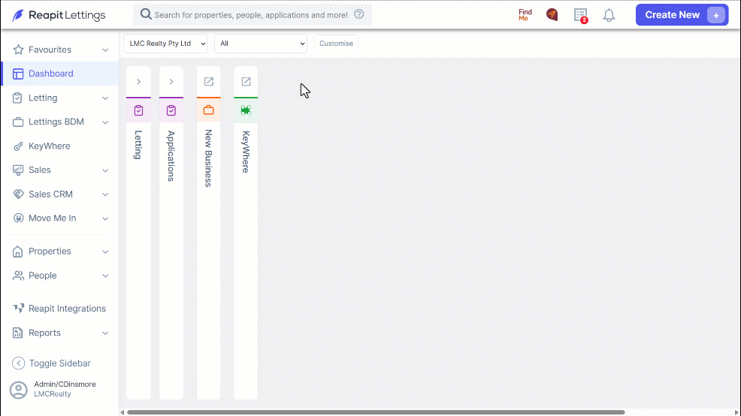Expand the Applications dashboard column
This screenshot has width=741, height=416.
[171, 82]
